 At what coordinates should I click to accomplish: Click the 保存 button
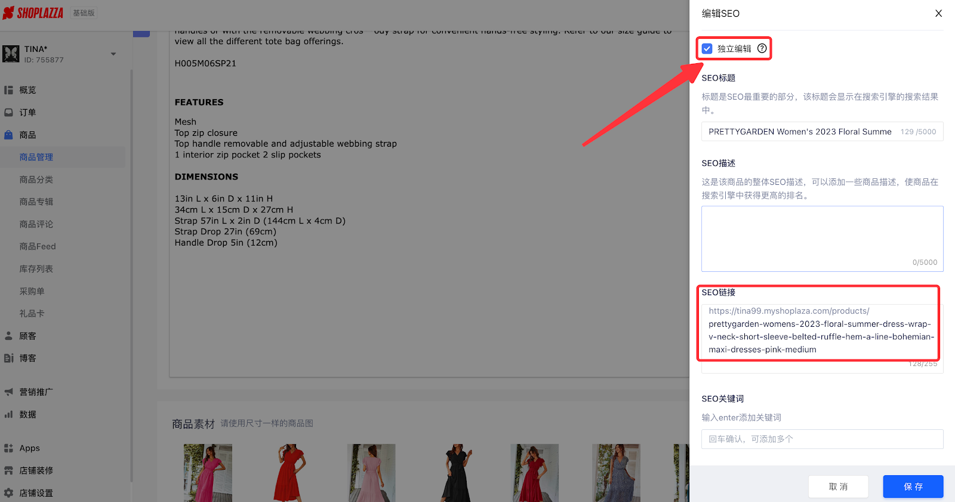[x=913, y=486]
